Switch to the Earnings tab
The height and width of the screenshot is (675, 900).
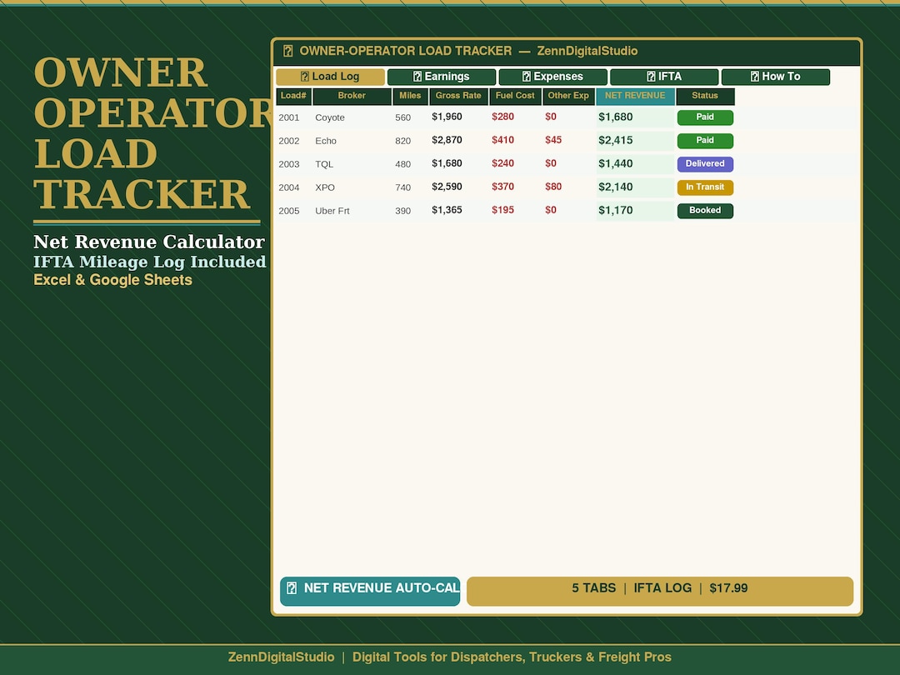pyautogui.click(x=442, y=77)
